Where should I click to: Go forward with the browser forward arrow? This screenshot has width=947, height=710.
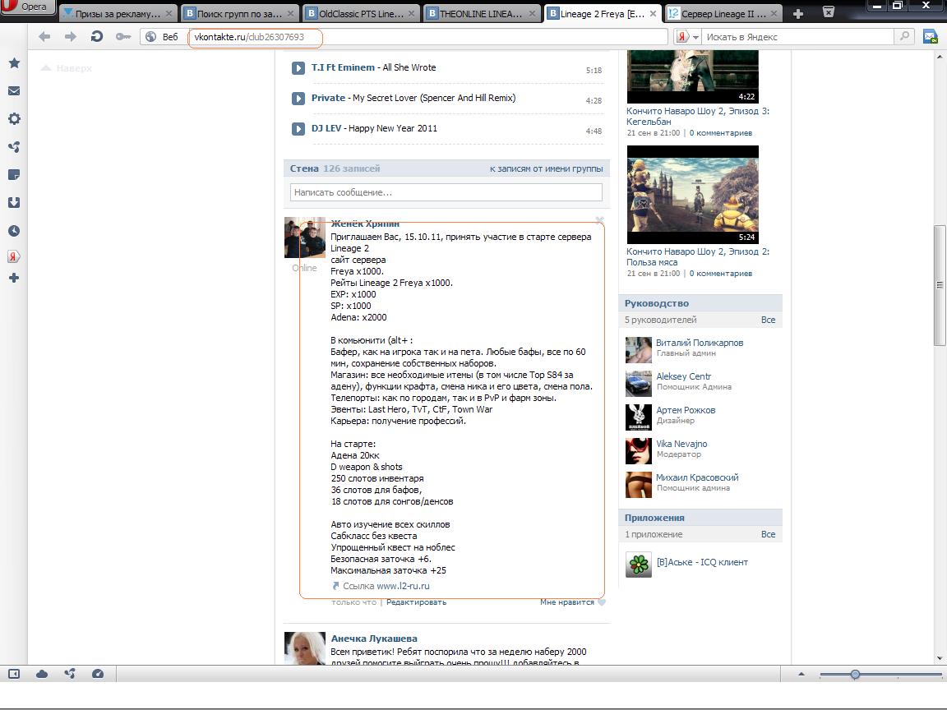click(70, 37)
